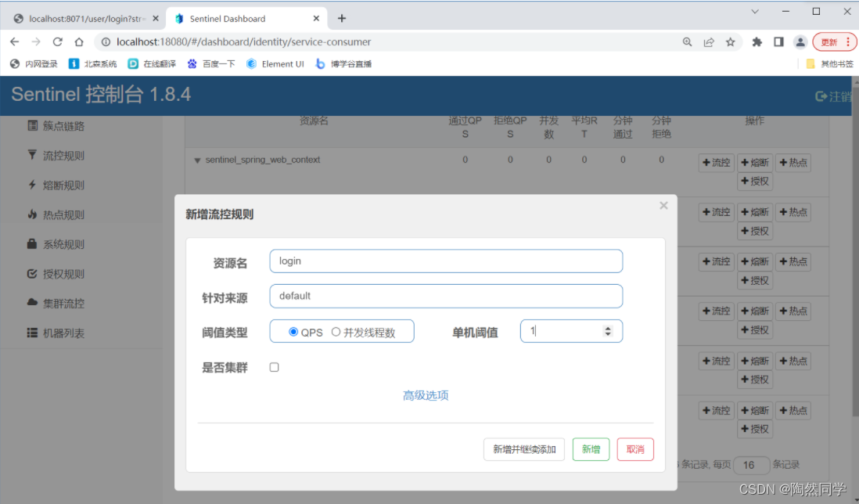This screenshot has width=859, height=504.
Task: Go forward with the browser forward arrow
Action: pos(36,41)
